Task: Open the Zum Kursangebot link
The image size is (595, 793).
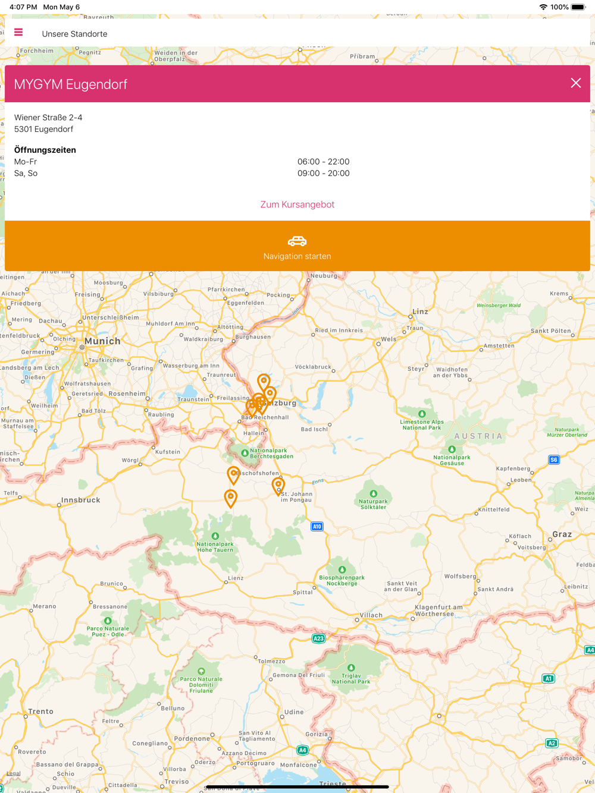Action: pyautogui.click(x=297, y=204)
